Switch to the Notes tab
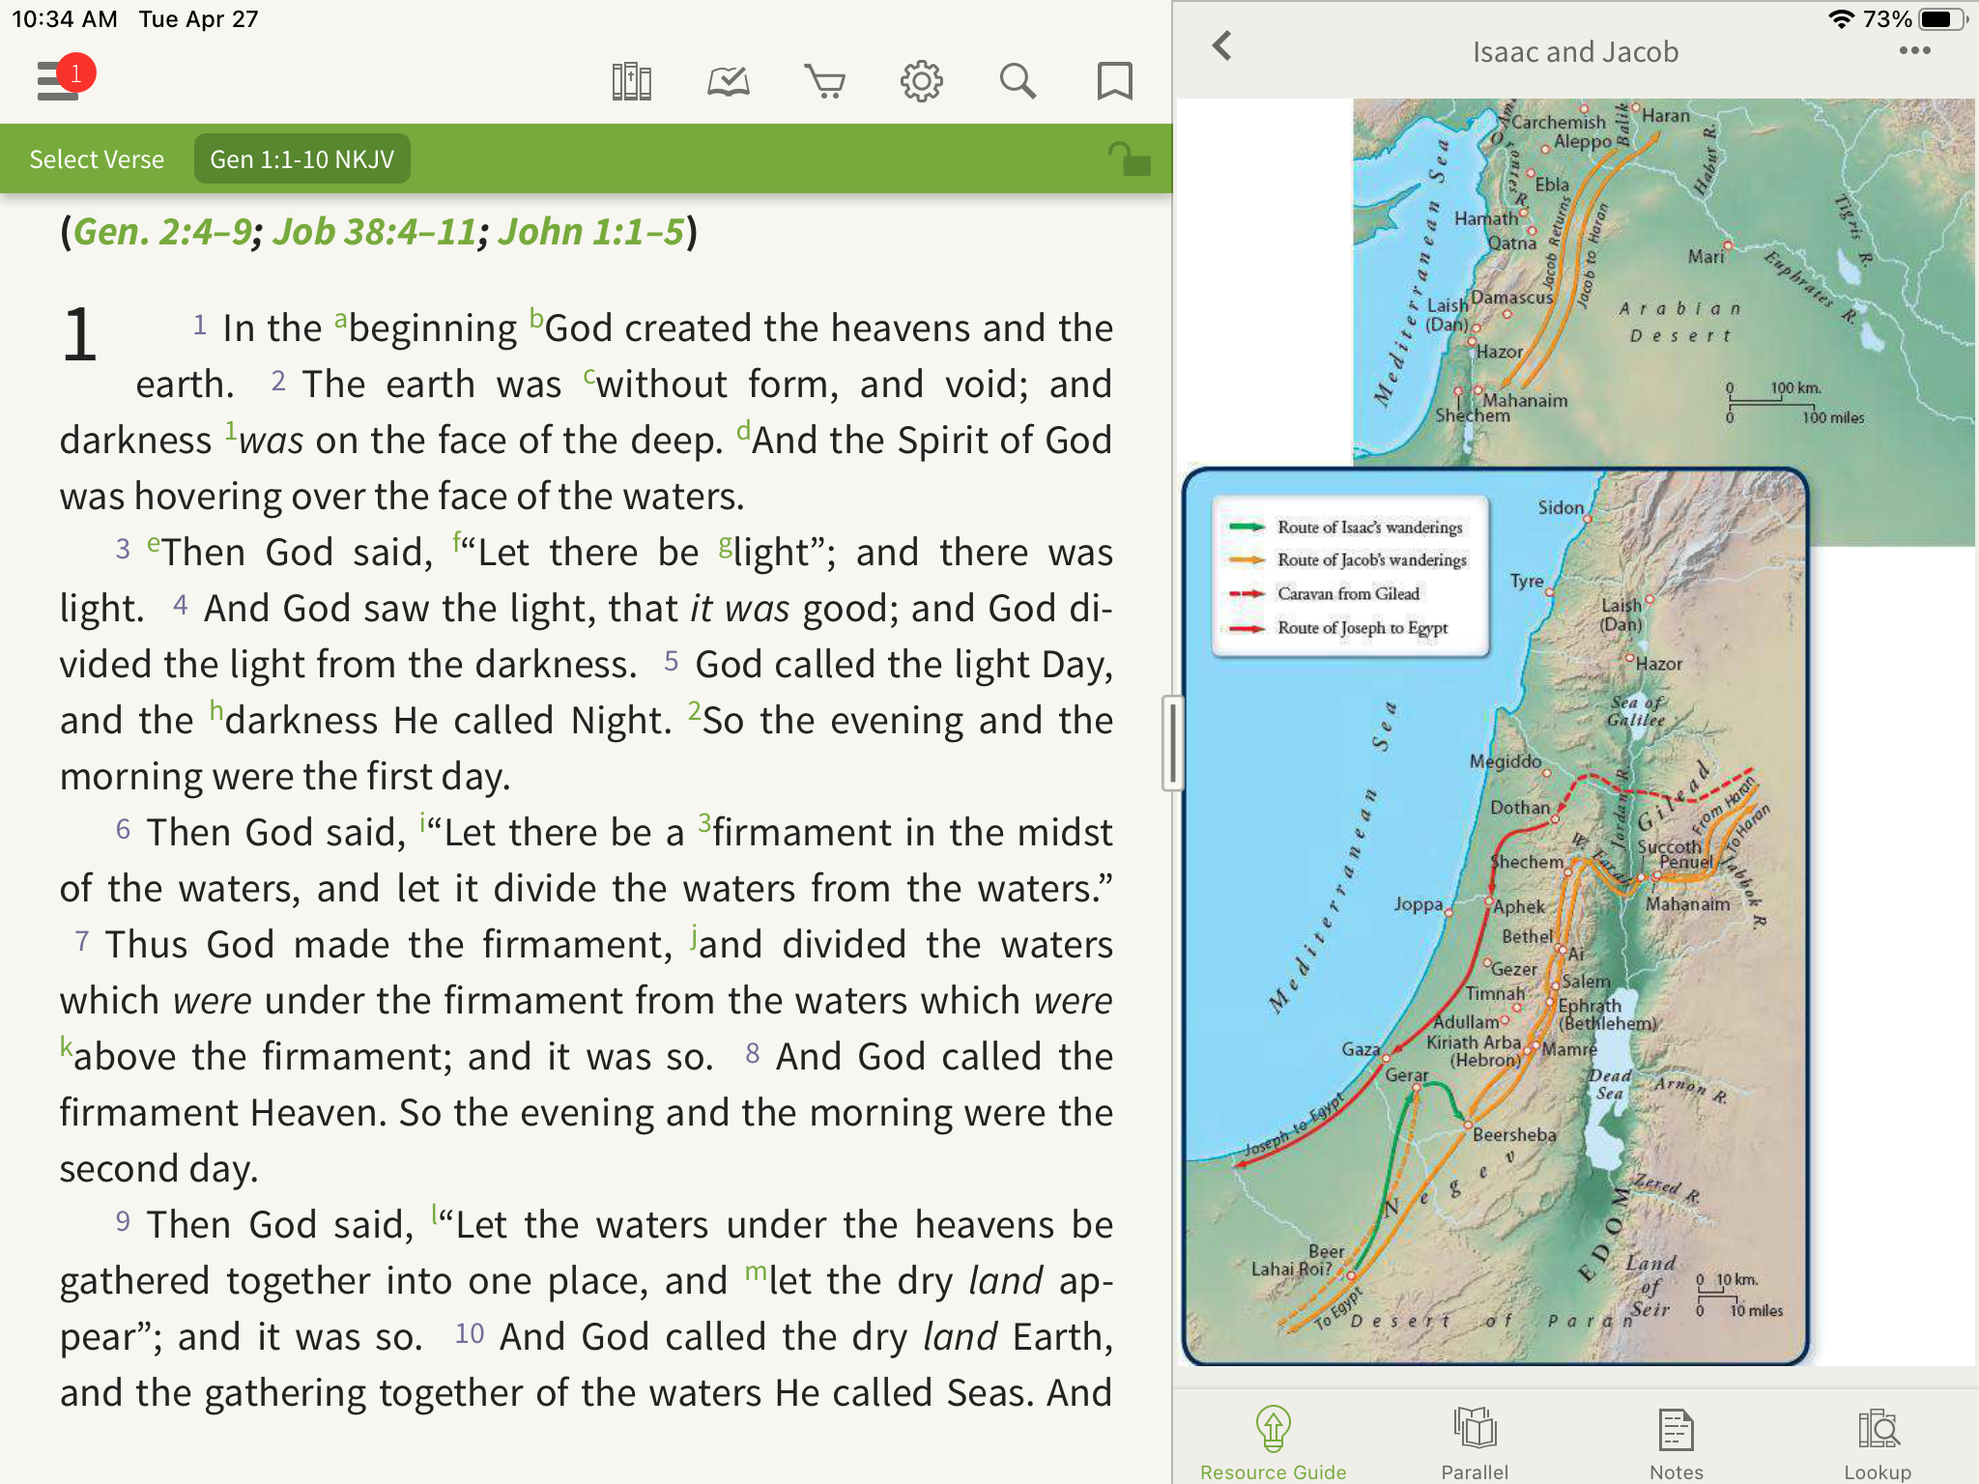Screen dimensions: 1979x1484 click(x=1677, y=1443)
